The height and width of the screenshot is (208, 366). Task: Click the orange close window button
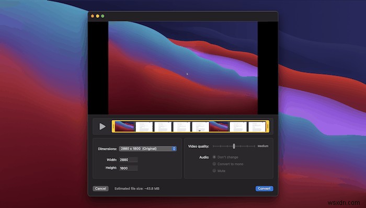coord(93,16)
